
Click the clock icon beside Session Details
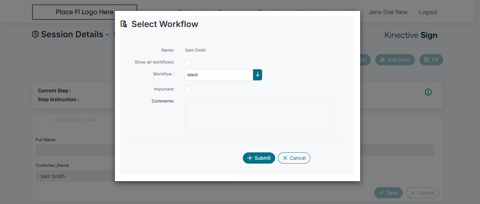(x=35, y=34)
